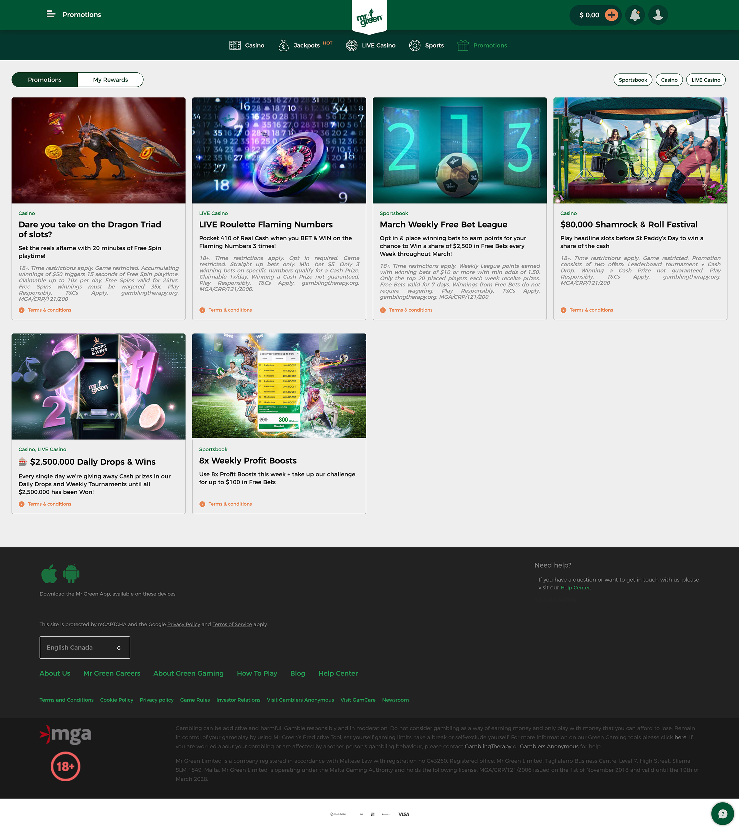Open Jackpots in main navigation

coord(307,45)
